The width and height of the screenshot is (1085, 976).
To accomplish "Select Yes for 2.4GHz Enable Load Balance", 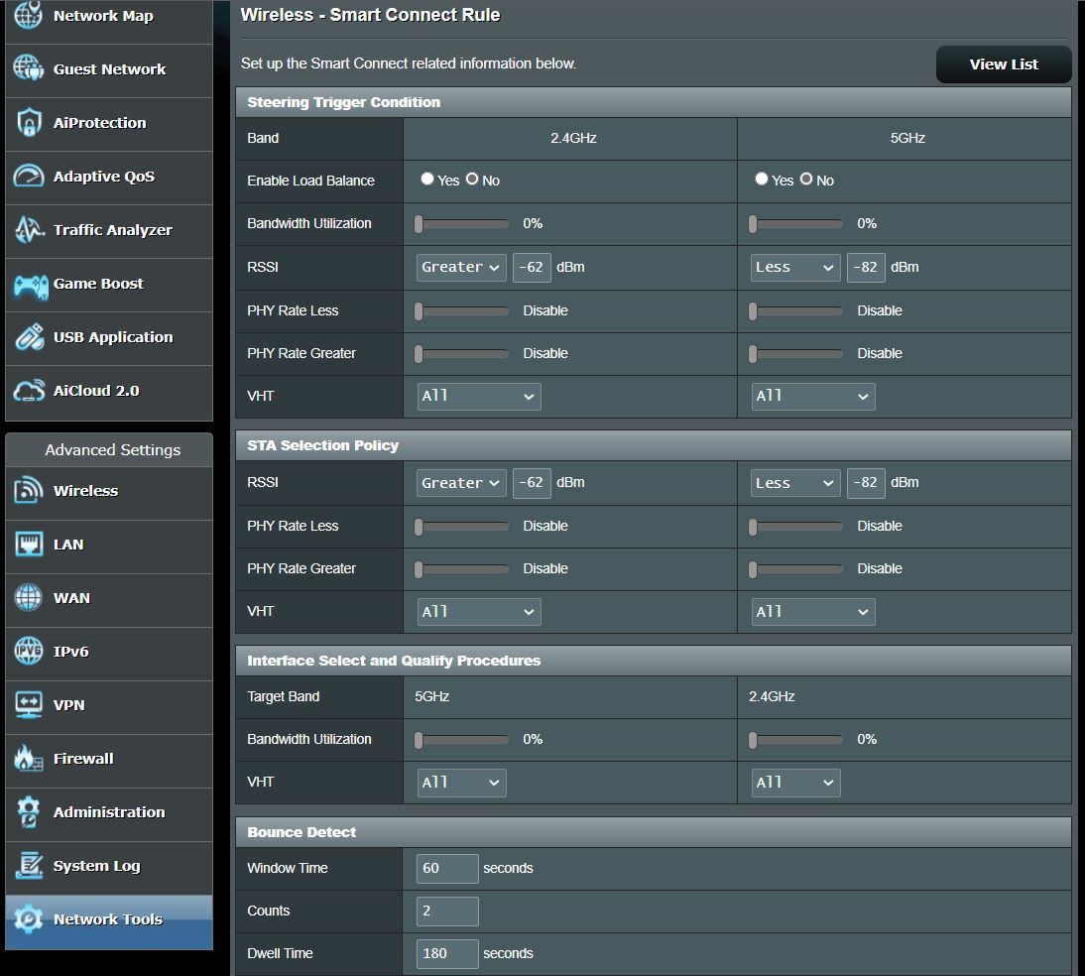I will click(427, 180).
